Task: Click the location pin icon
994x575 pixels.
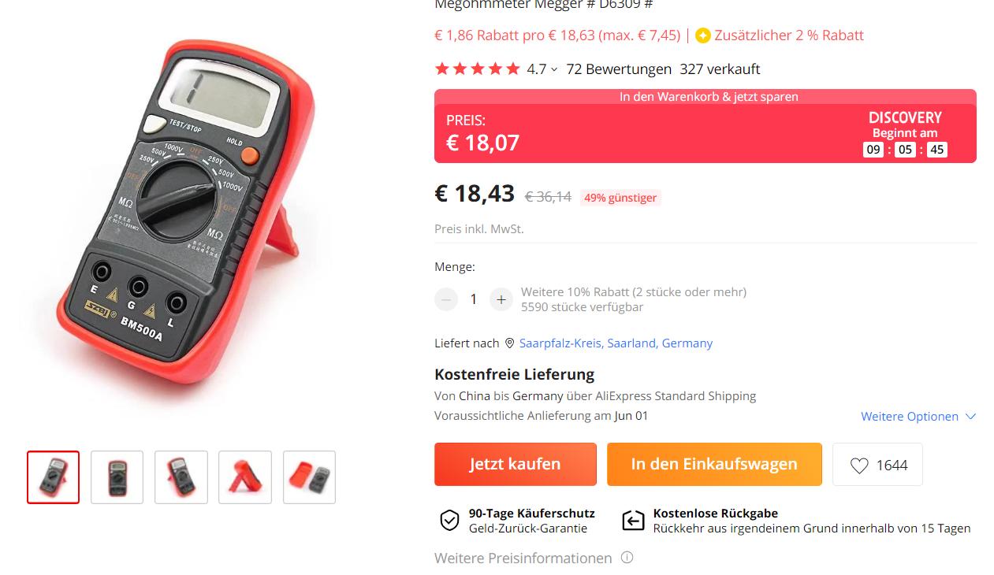Action: (x=509, y=343)
